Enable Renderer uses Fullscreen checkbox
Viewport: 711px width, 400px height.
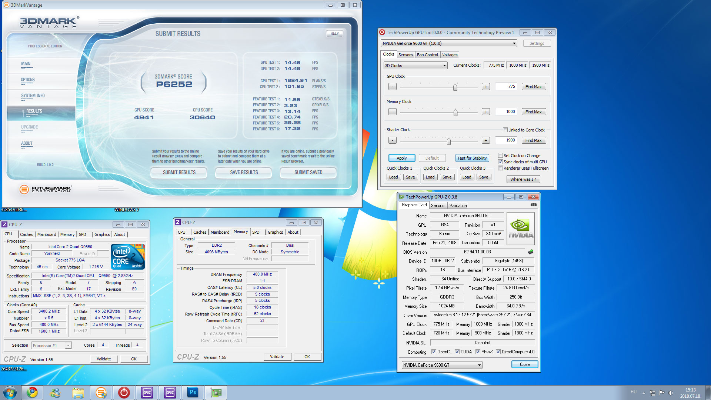tap(500, 168)
